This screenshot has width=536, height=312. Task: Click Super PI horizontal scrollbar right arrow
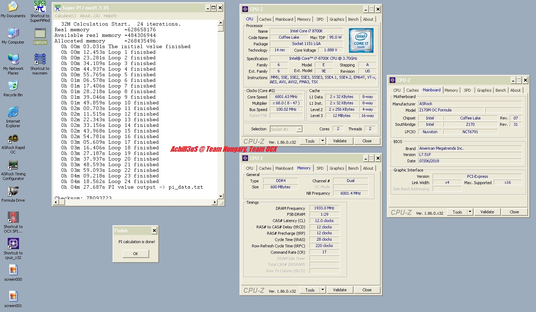point(215,202)
